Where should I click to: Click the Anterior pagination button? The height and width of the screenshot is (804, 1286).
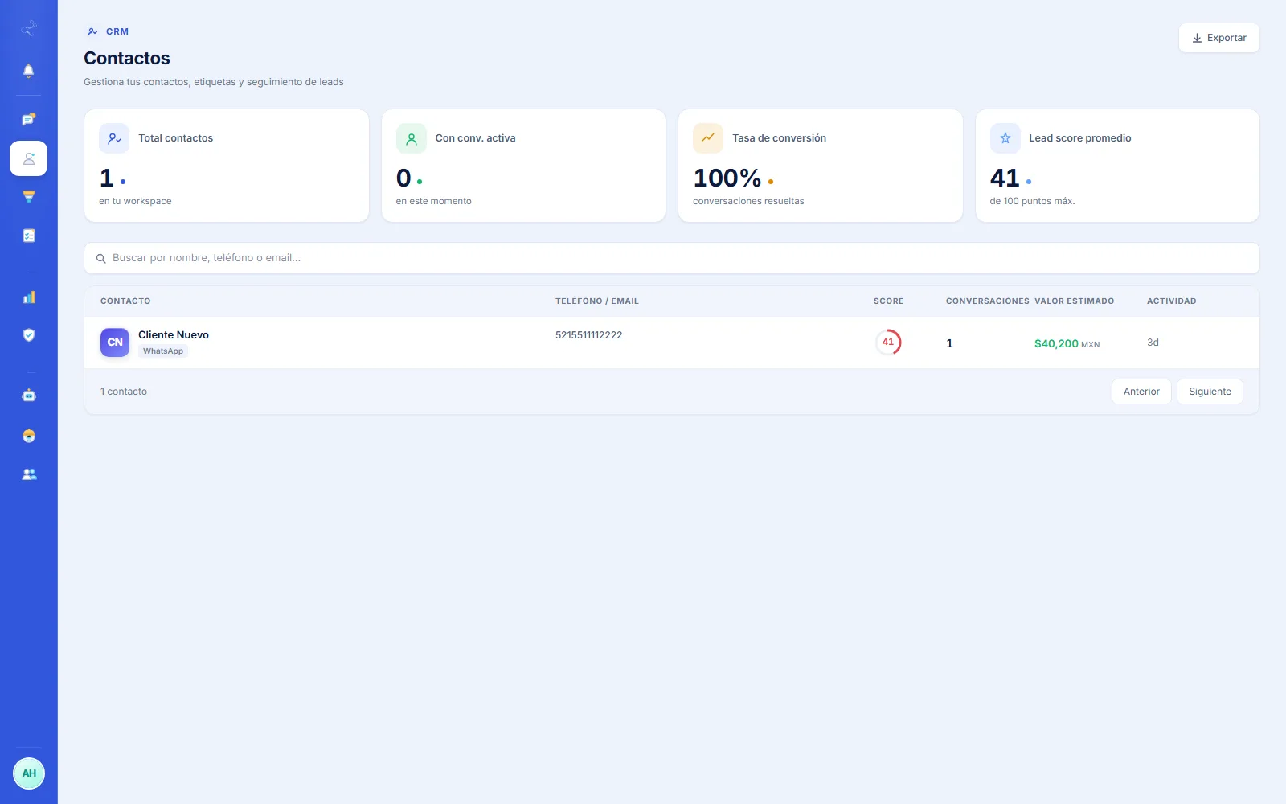tap(1141, 392)
